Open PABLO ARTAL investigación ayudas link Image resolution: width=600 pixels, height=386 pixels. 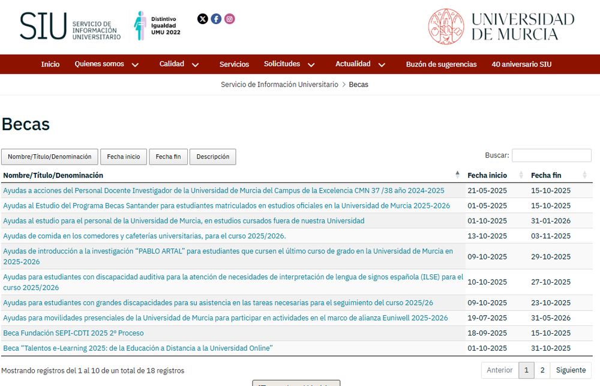point(228,256)
